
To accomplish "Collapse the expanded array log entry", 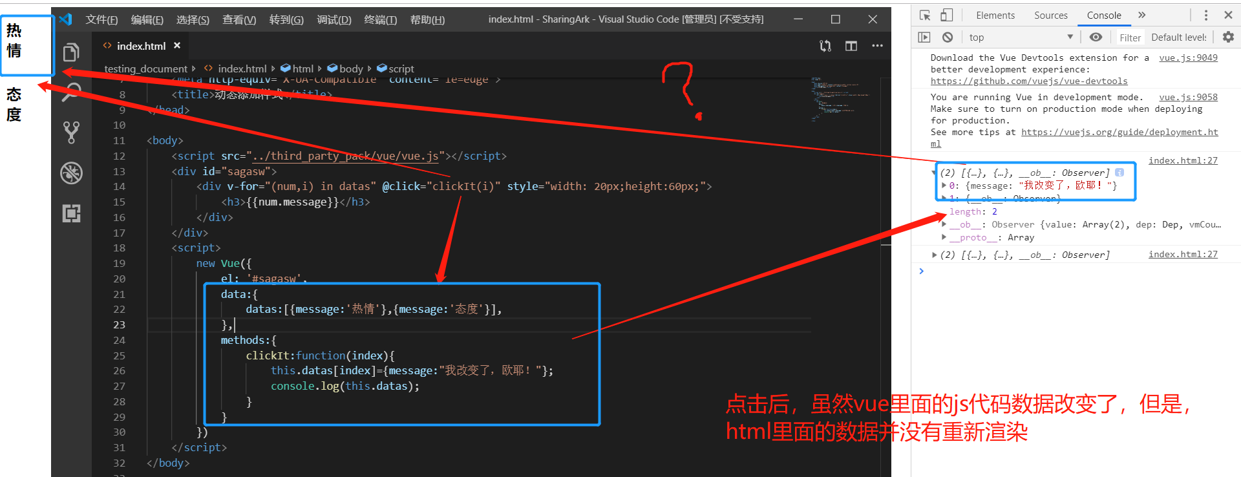I will click(934, 173).
